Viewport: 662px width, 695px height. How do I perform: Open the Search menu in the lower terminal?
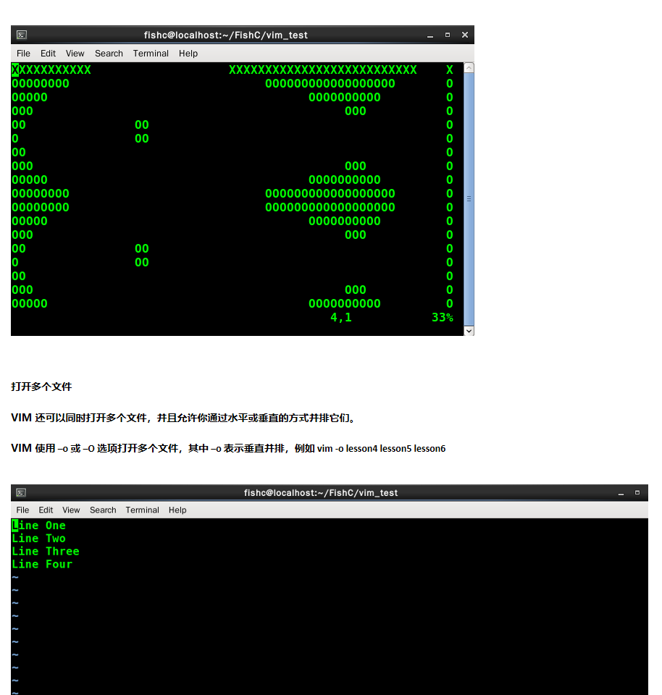pos(103,510)
